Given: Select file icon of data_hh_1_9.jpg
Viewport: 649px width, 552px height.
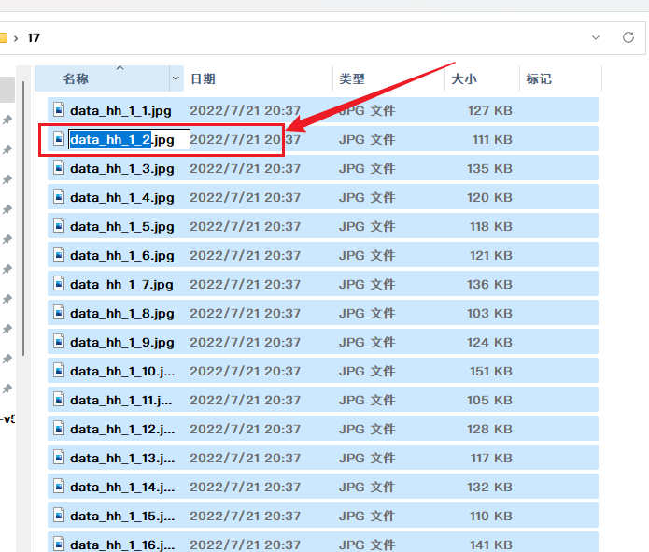Looking at the screenshot, I should [59, 342].
